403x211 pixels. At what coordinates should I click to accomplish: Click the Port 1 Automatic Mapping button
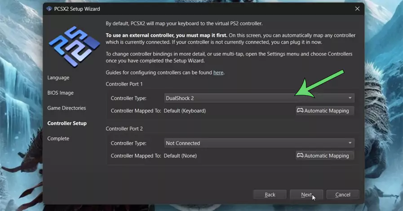(x=325, y=110)
